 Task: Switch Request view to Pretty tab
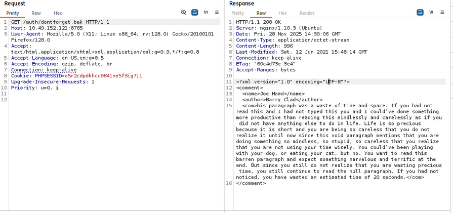(x=13, y=13)
